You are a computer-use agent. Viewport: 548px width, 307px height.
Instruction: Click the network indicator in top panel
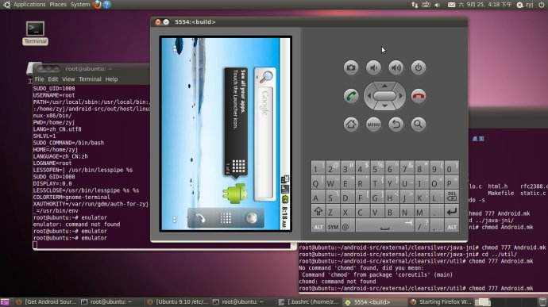pyautogui.click(x=415, y=5)
